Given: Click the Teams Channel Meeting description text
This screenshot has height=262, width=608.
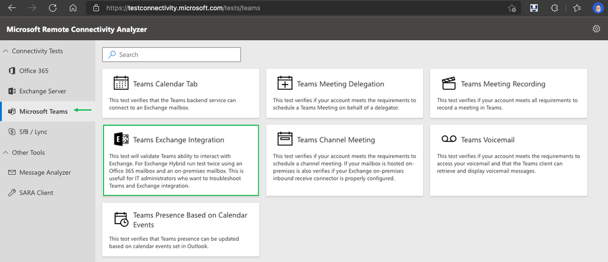Looking at the screenshot, I should coord(344,167).
